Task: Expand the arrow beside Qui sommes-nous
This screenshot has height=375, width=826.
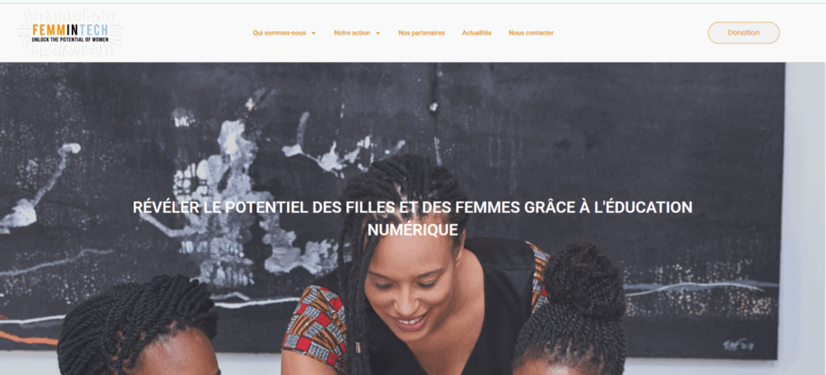Action: click(314, 33)
